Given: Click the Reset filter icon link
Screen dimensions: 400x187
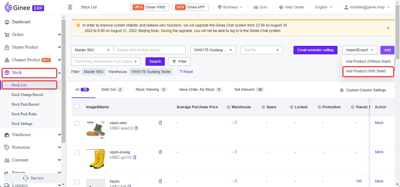Looking at the screenshot, I should [186, 72].
